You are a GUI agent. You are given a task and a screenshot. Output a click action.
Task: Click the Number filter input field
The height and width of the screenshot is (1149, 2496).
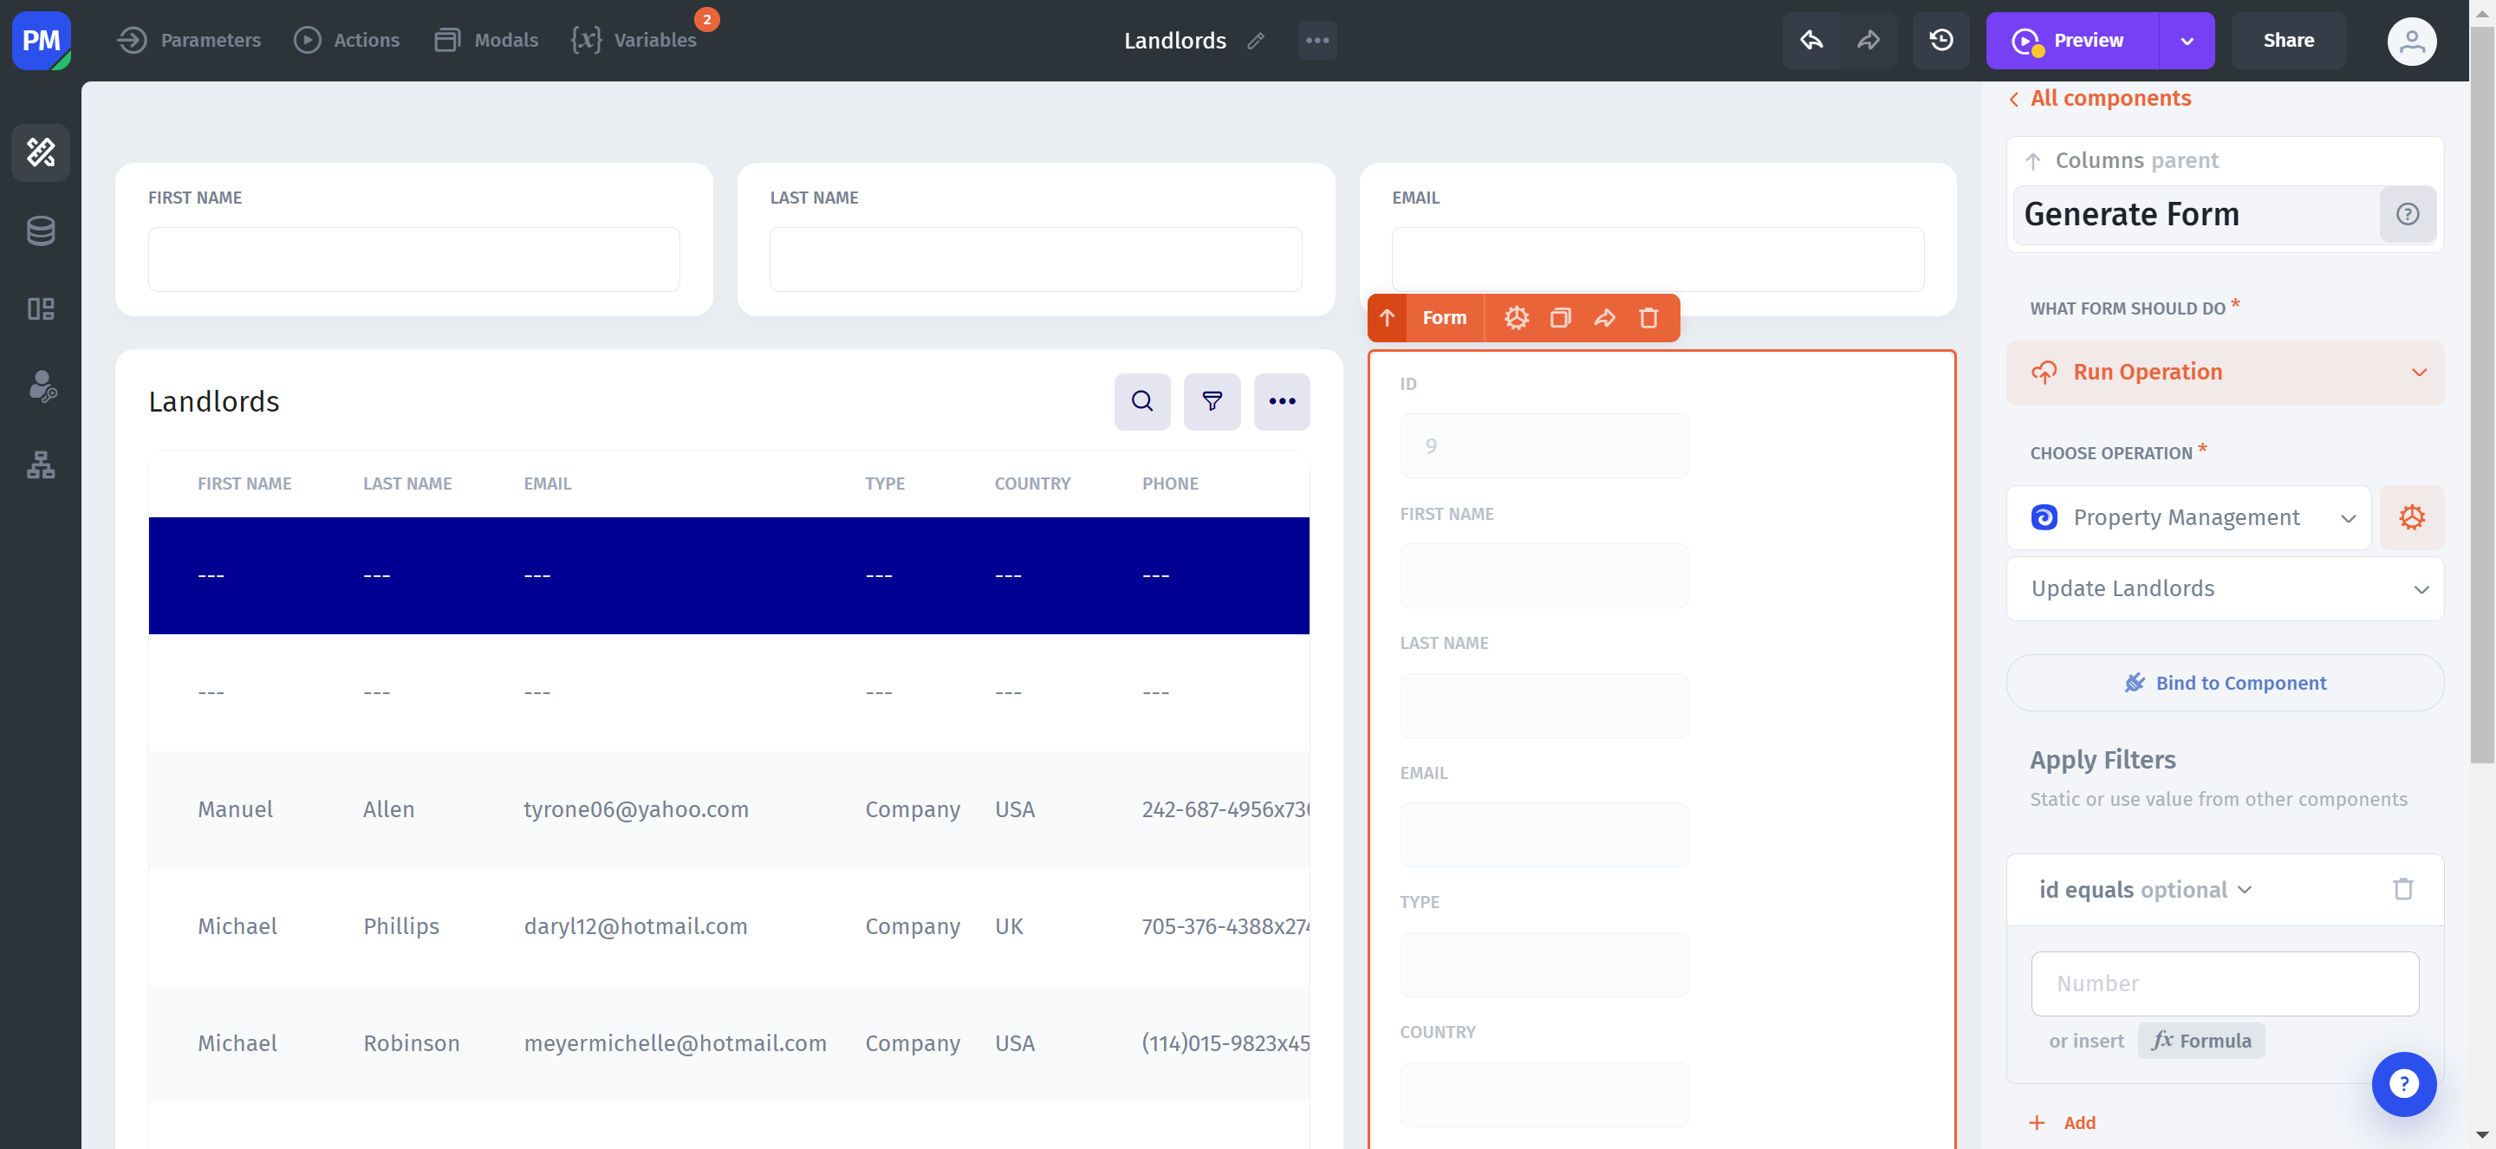point(2225,983)
